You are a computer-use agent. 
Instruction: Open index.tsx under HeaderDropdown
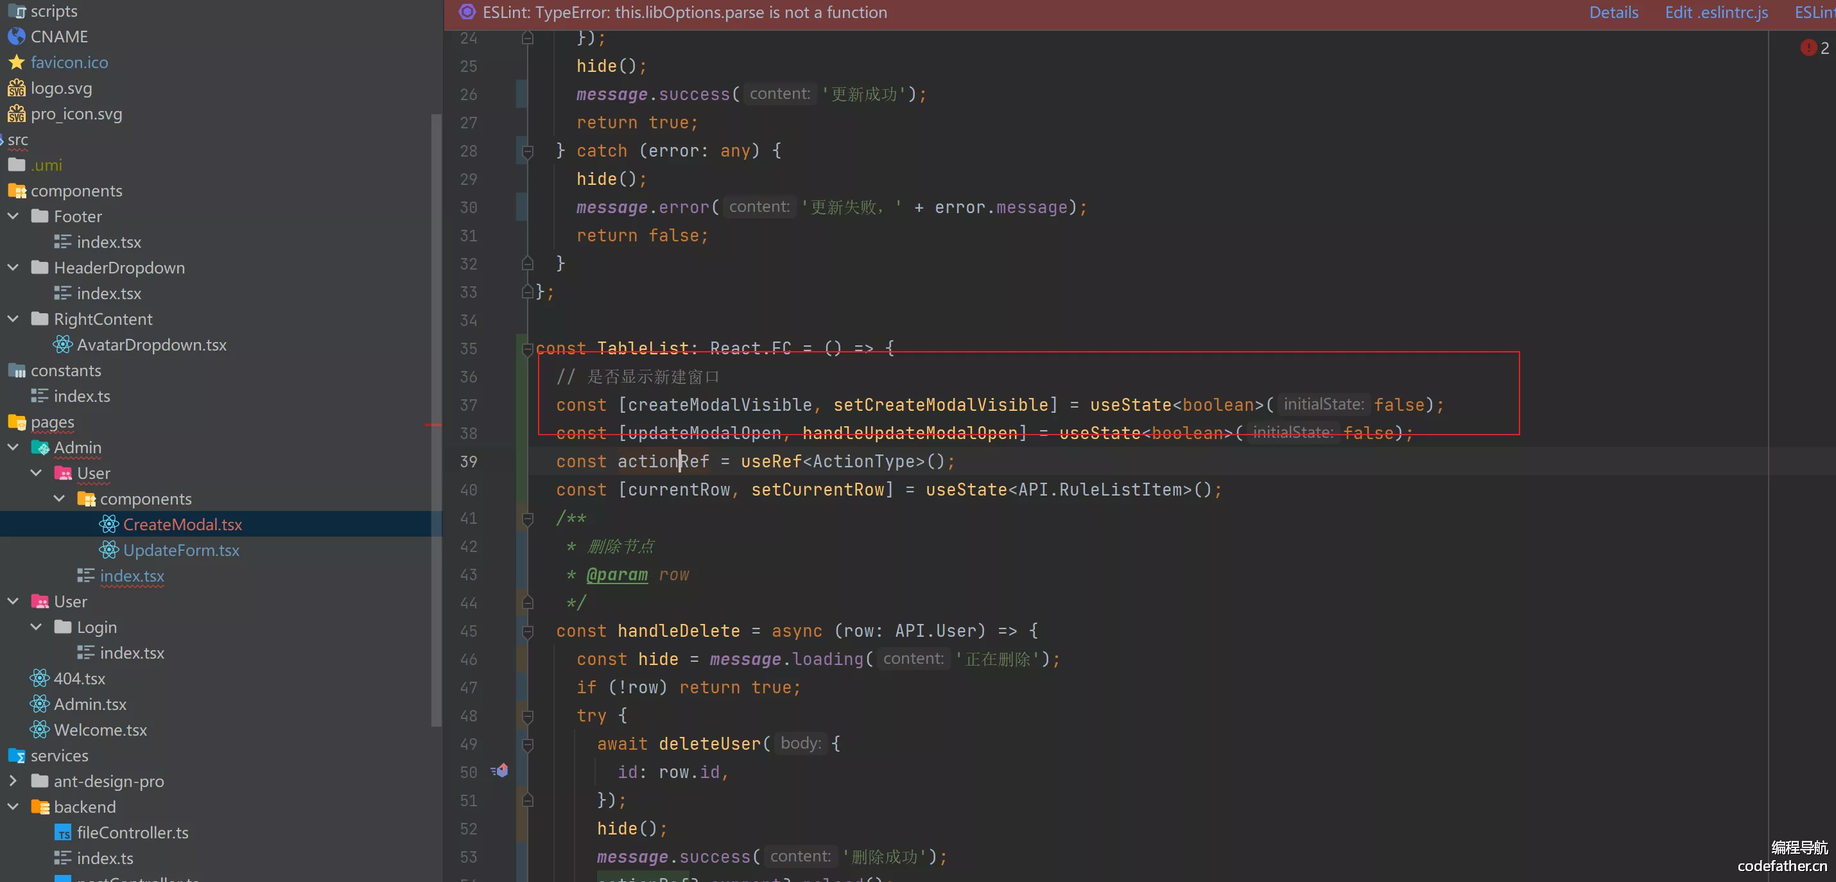pyautogui.click(x=98, y=293)
